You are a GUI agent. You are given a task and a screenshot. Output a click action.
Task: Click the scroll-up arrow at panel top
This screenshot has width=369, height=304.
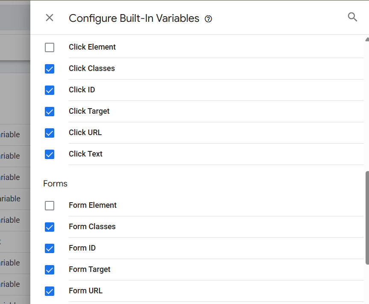tap(367, 40)
